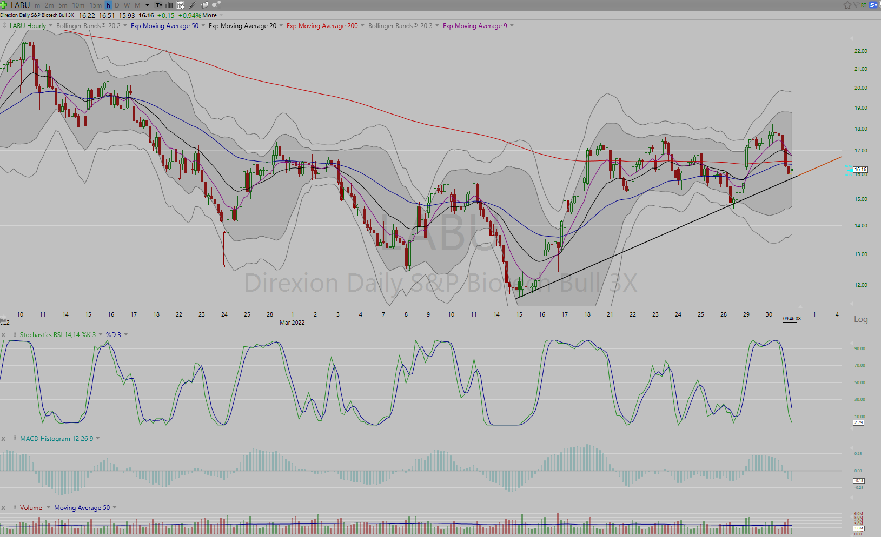Click the share dots icon in the toolbar
This screenshot has height=537, width=881.
pyautogui.click(x=216, y=5)
